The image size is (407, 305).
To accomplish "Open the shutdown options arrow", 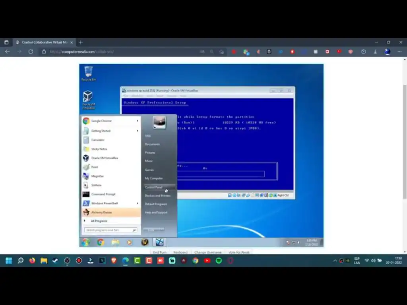I will click(x=162, y=230).
